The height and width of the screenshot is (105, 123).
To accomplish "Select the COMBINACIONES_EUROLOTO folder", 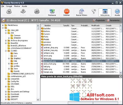I will point(22,74).
